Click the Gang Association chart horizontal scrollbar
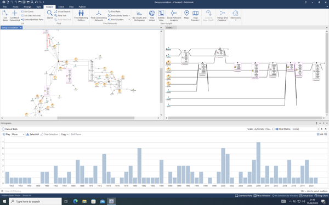The height and width of the screenshot is (205, 329). click(95, 118)
